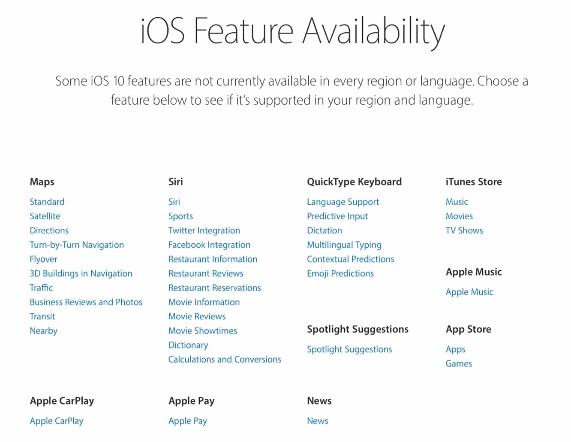Click Predictive Input link
The height and width of the screenshot is (442, 571).
(x=337, y=216)
